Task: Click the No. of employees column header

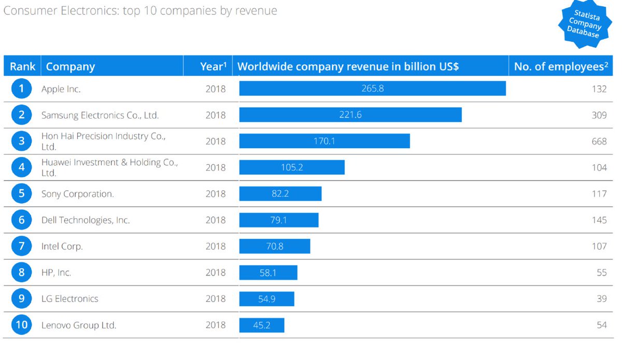Action: 560,66
